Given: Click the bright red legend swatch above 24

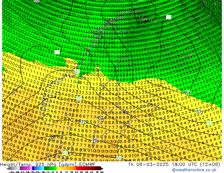Looking at the screenshot, I should (77, 168).
